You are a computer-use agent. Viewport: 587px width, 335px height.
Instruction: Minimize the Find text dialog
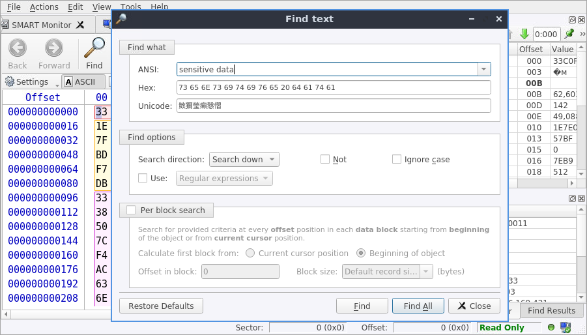coord(472,19)
